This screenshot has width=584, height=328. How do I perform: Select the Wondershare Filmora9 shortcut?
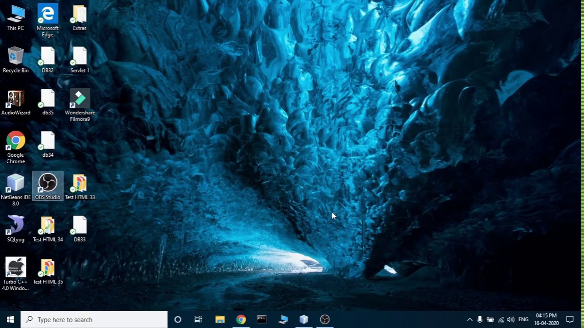[x=79, y=106]
